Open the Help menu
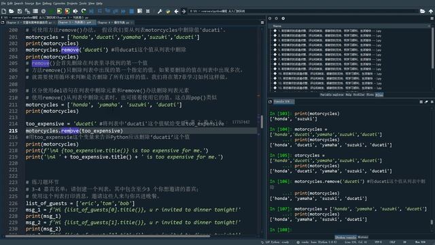Viewport: 435px width, 245px height. 99,3
